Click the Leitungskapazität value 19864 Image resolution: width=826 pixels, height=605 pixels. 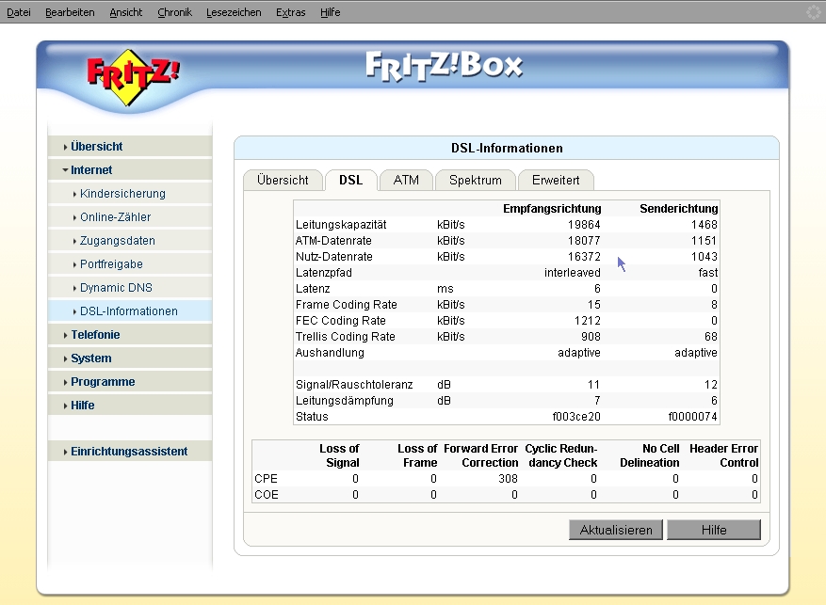coord(584,225)
